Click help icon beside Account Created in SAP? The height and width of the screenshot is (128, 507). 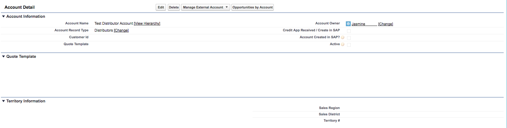pyautogui.click(x=343, y=38)
